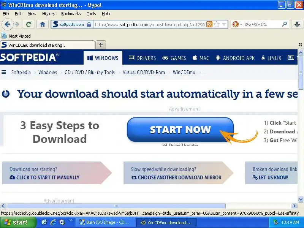Switch to WinCDEmu download taskbar window
The image size is (304, 228).
(x=166, y=222)
